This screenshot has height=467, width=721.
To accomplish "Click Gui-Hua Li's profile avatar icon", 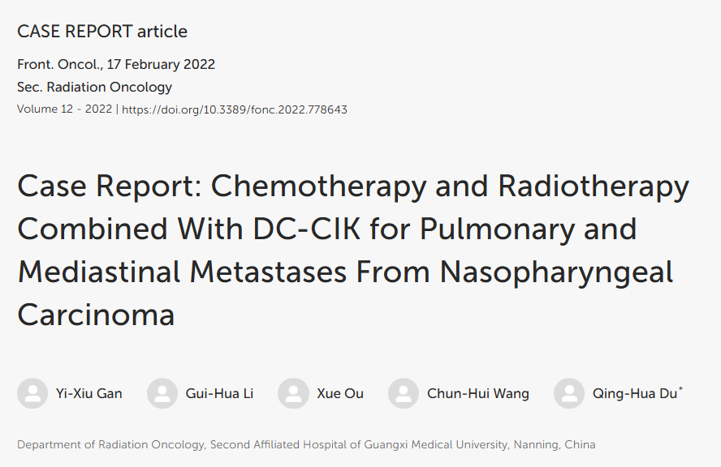I will coord(162,393).
